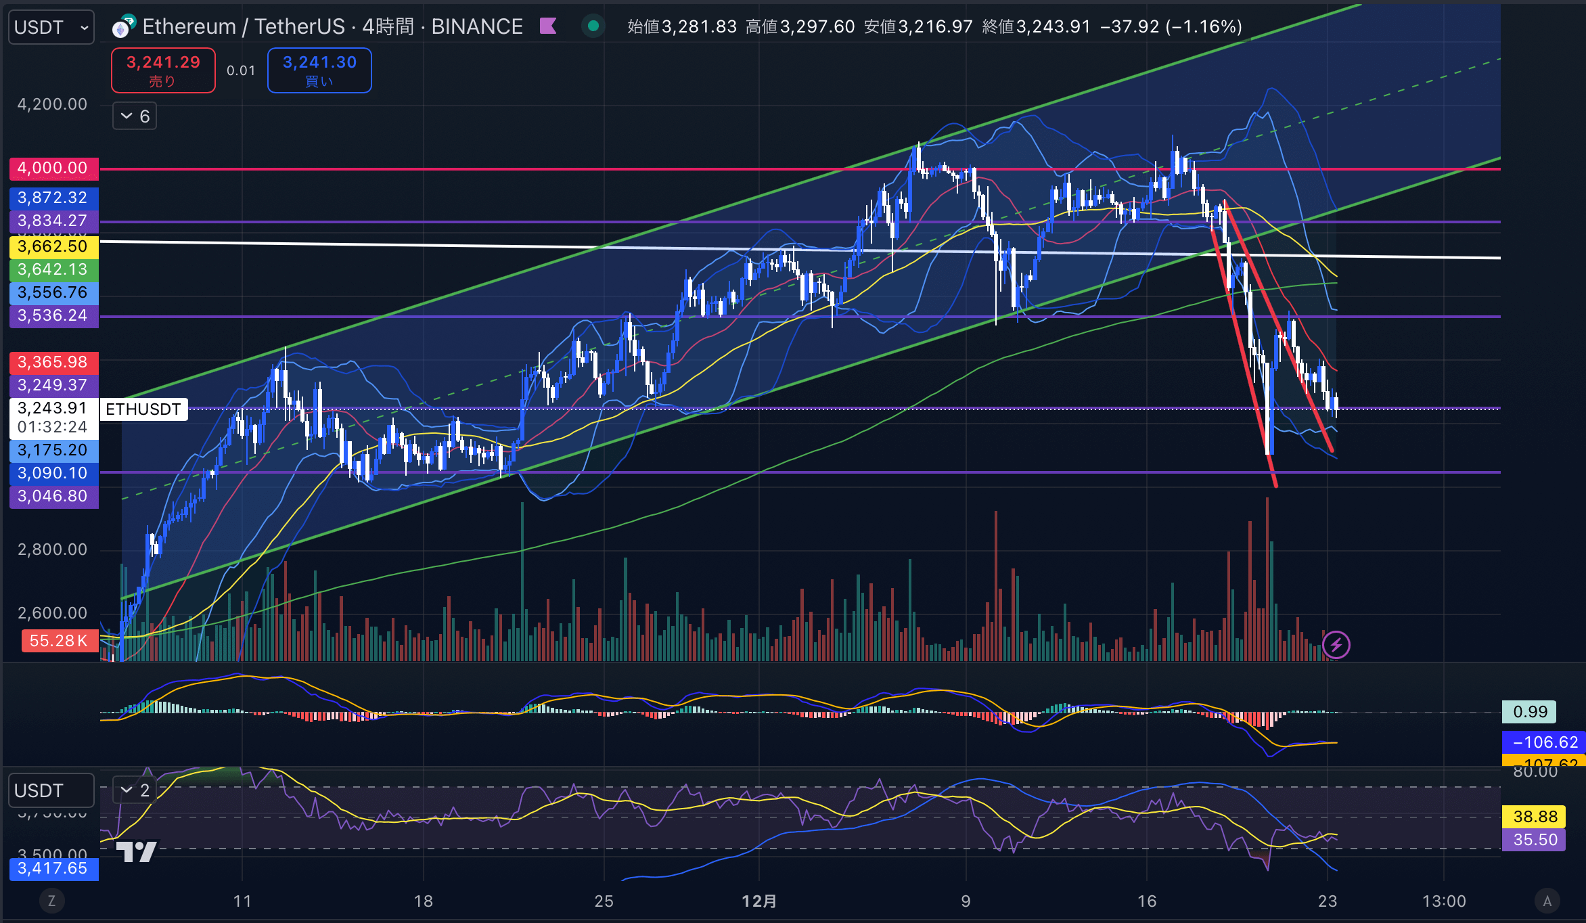Click the 16 date on time axis
This screenshot has width=1586, height=923.
1147,901
